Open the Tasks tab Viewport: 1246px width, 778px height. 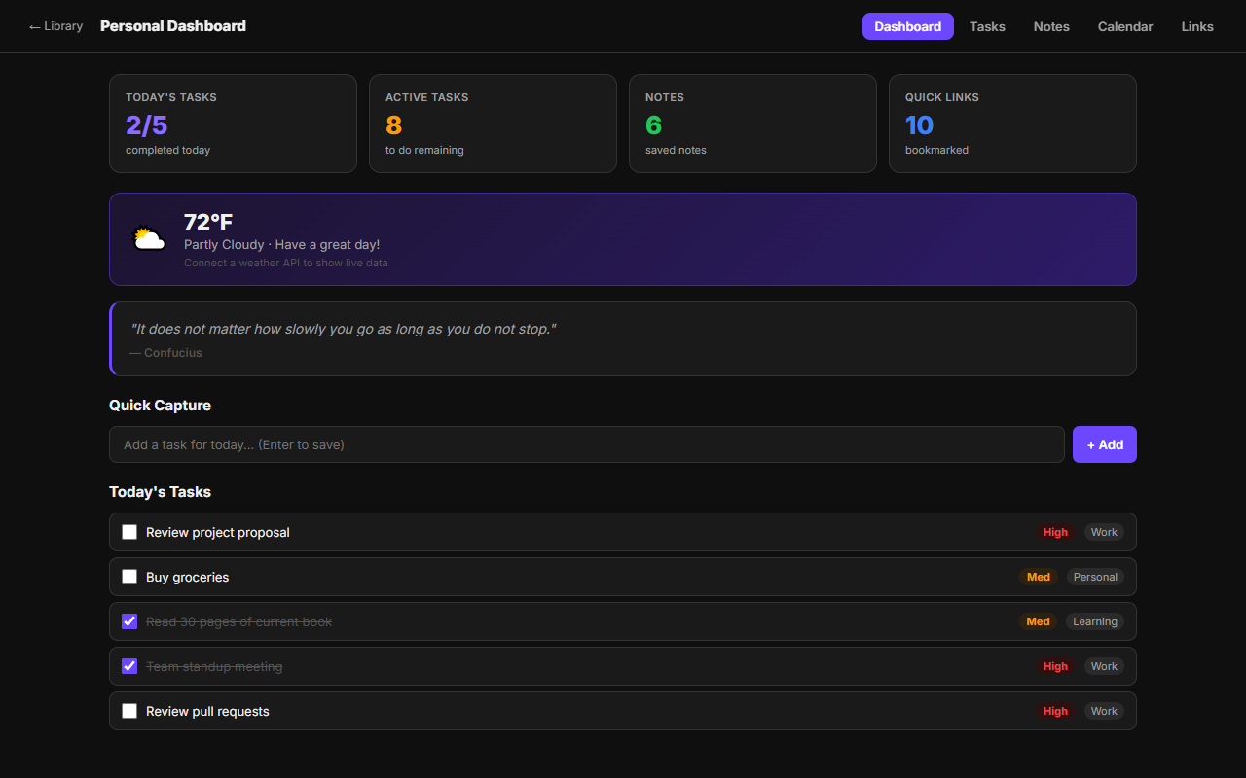point(987,26)
